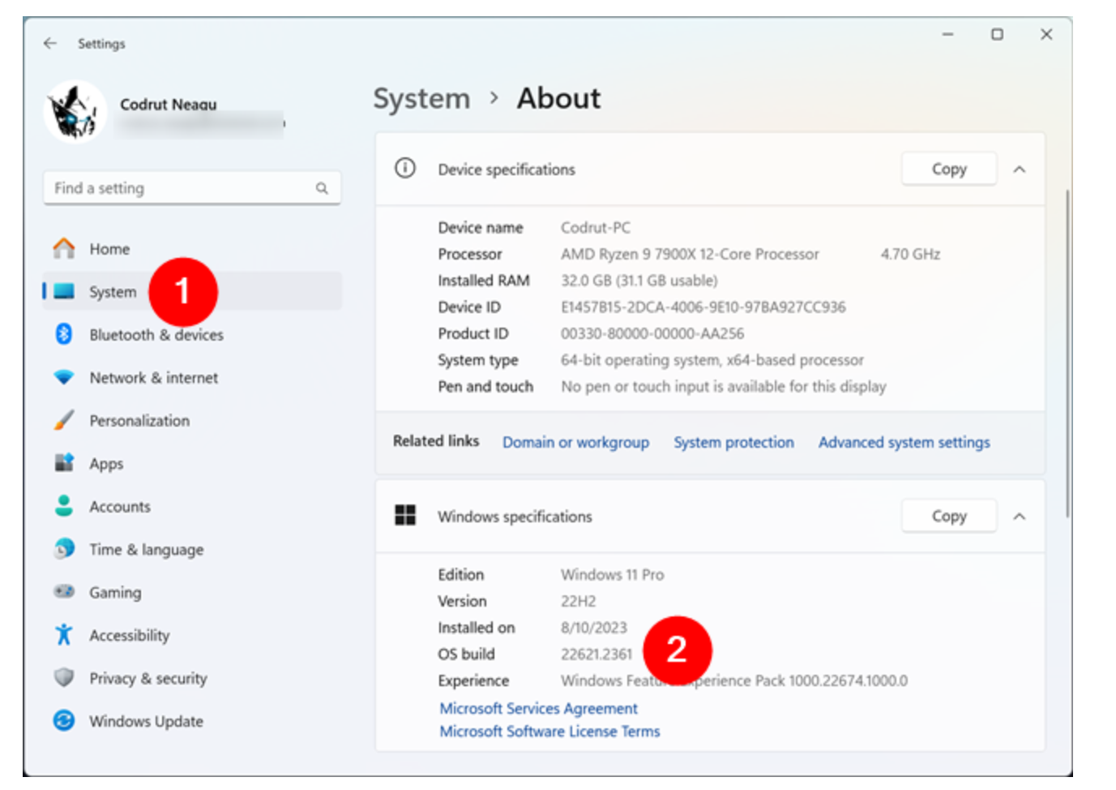
Task: Click the System monitor icon in sidebar
Action: [x=64, y=291]
